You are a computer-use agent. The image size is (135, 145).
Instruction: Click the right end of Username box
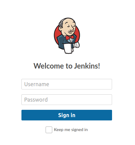click(109, 84)
